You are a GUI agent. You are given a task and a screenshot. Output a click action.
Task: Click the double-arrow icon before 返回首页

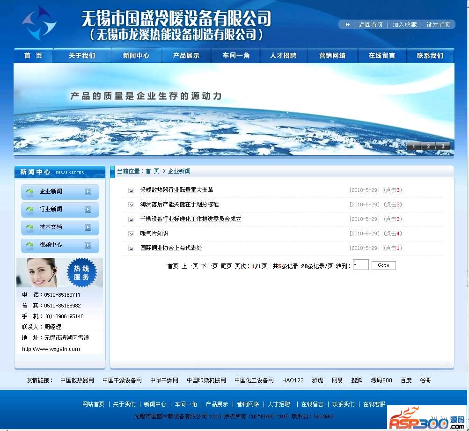347,24
